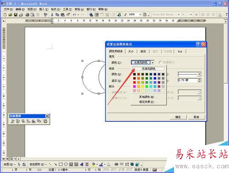
Task: Switch to the 大小 (Size) tab
Action: click(x=131, y=51)
